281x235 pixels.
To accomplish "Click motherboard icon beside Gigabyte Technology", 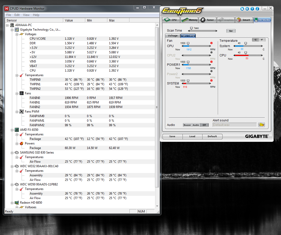I will click(x=17, y=30).
